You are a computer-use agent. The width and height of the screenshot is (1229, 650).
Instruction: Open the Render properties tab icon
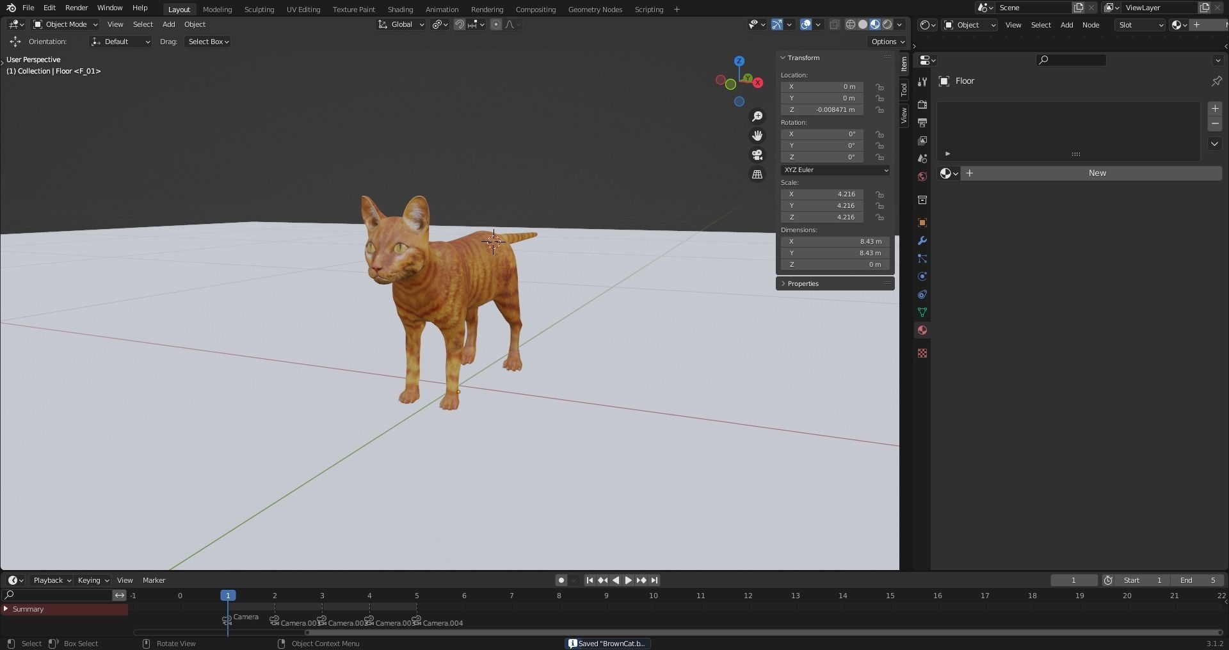pyautogui.click(x=922, y=104)
